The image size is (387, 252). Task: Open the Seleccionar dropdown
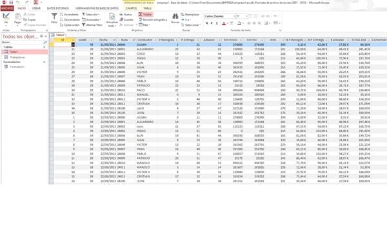pyautogui.click(x=191, y=25)
